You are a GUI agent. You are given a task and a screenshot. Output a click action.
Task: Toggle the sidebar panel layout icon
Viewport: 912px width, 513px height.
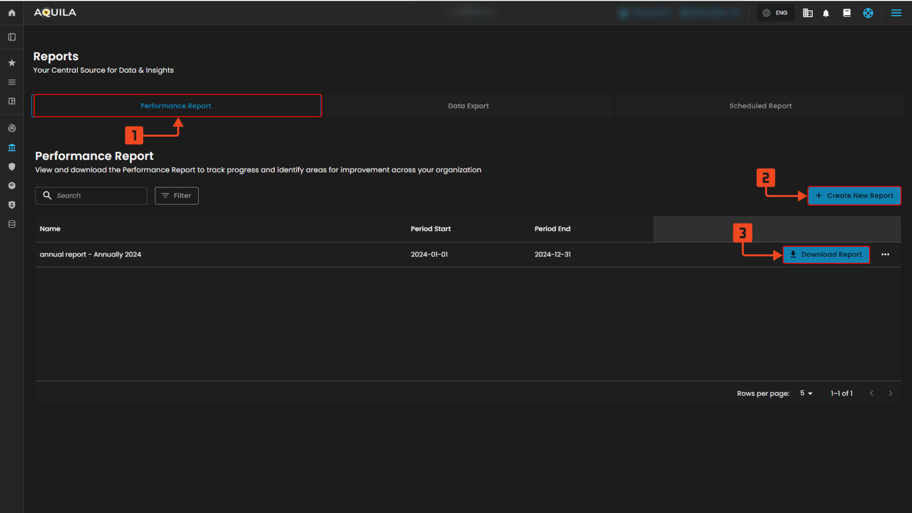11,37
